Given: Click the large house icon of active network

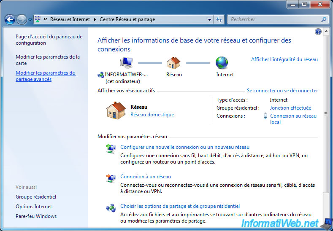Looking at the screenshot, I should point(116,110).
